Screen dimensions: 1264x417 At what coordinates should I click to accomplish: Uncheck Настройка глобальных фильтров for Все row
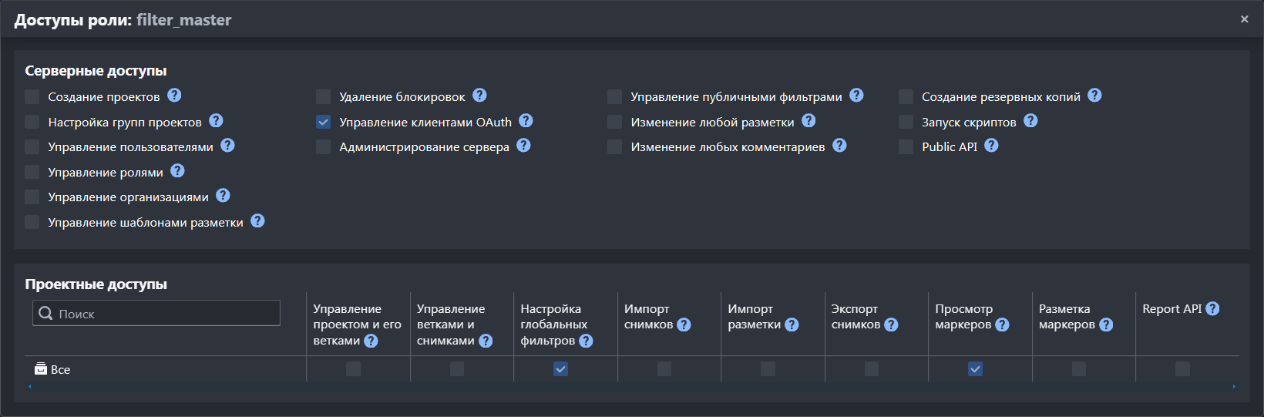tap(560, 369)
